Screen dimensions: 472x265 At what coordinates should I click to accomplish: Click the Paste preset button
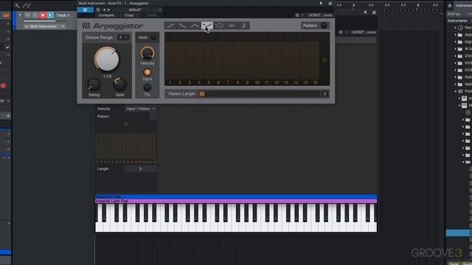[152, 15]
